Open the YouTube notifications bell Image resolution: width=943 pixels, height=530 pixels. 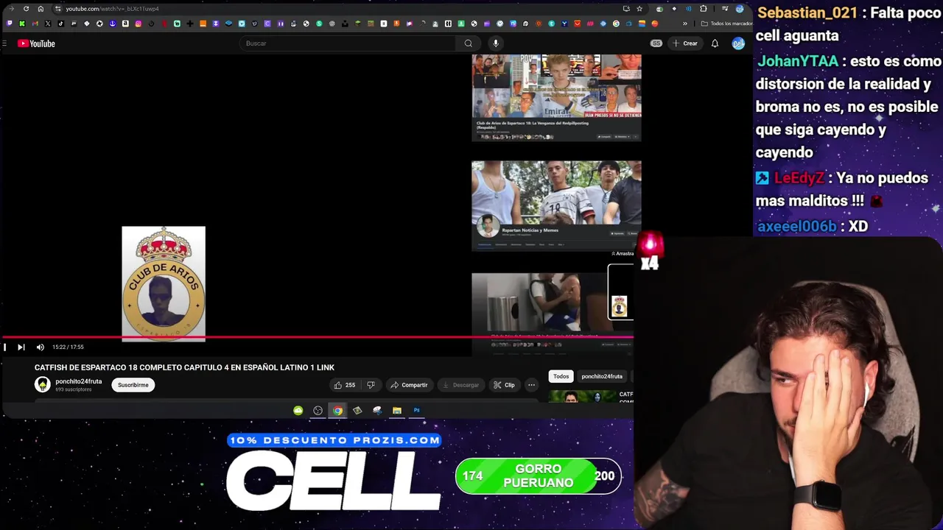(715, 43)
